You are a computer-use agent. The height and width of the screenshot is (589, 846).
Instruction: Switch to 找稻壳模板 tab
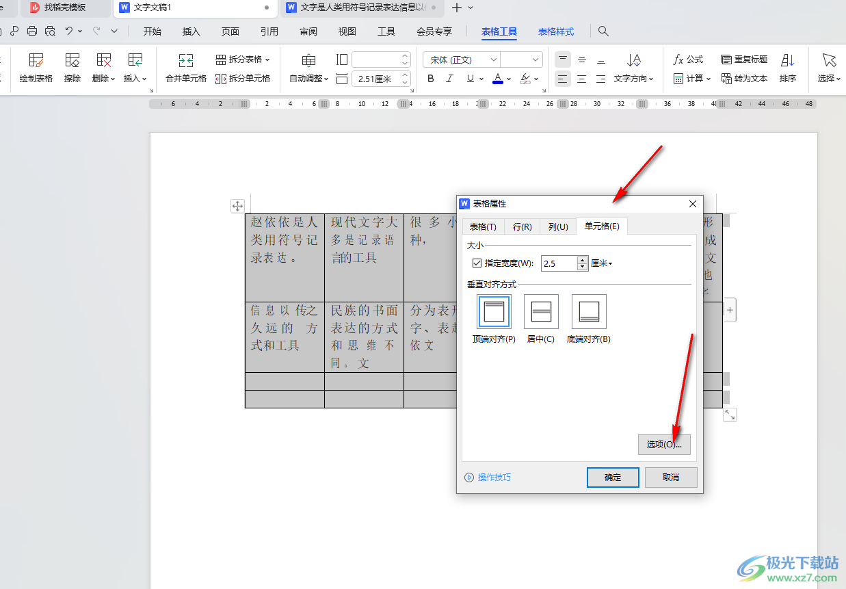pos(64,8)
